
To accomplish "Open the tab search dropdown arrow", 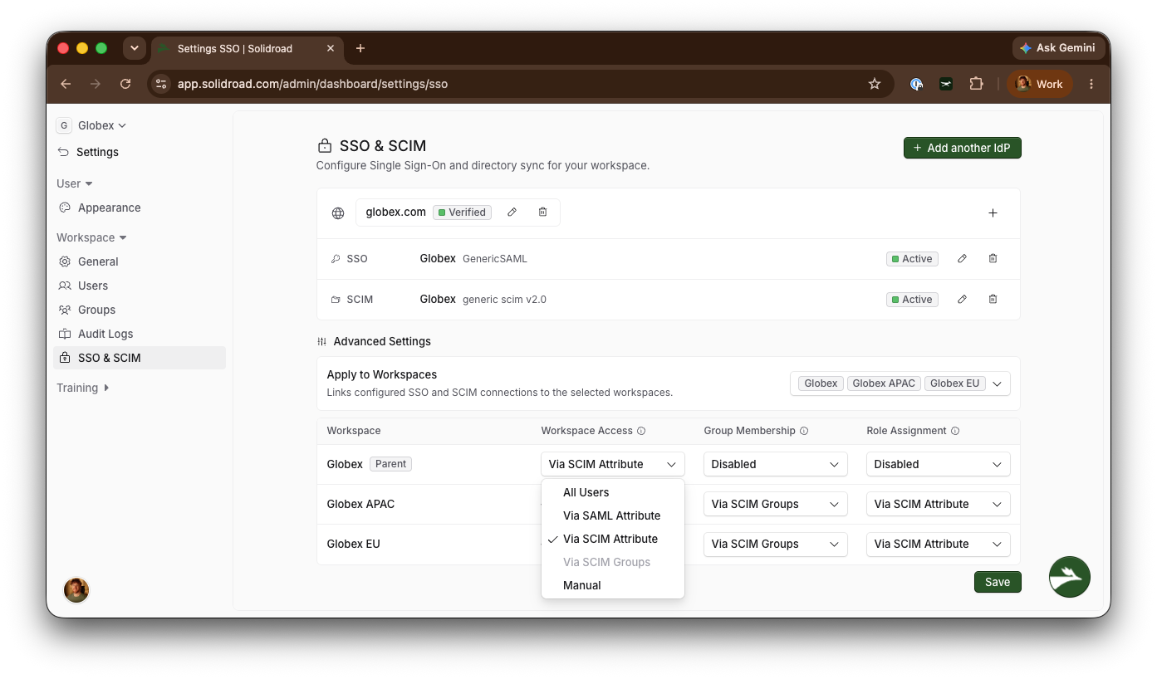I will (135, 48).
